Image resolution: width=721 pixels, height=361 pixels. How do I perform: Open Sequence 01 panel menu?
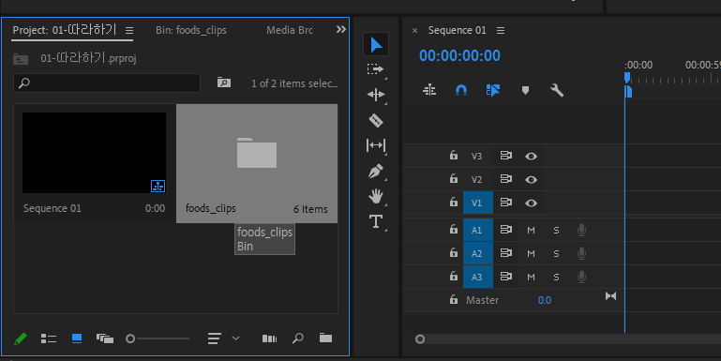pos(501,30)
